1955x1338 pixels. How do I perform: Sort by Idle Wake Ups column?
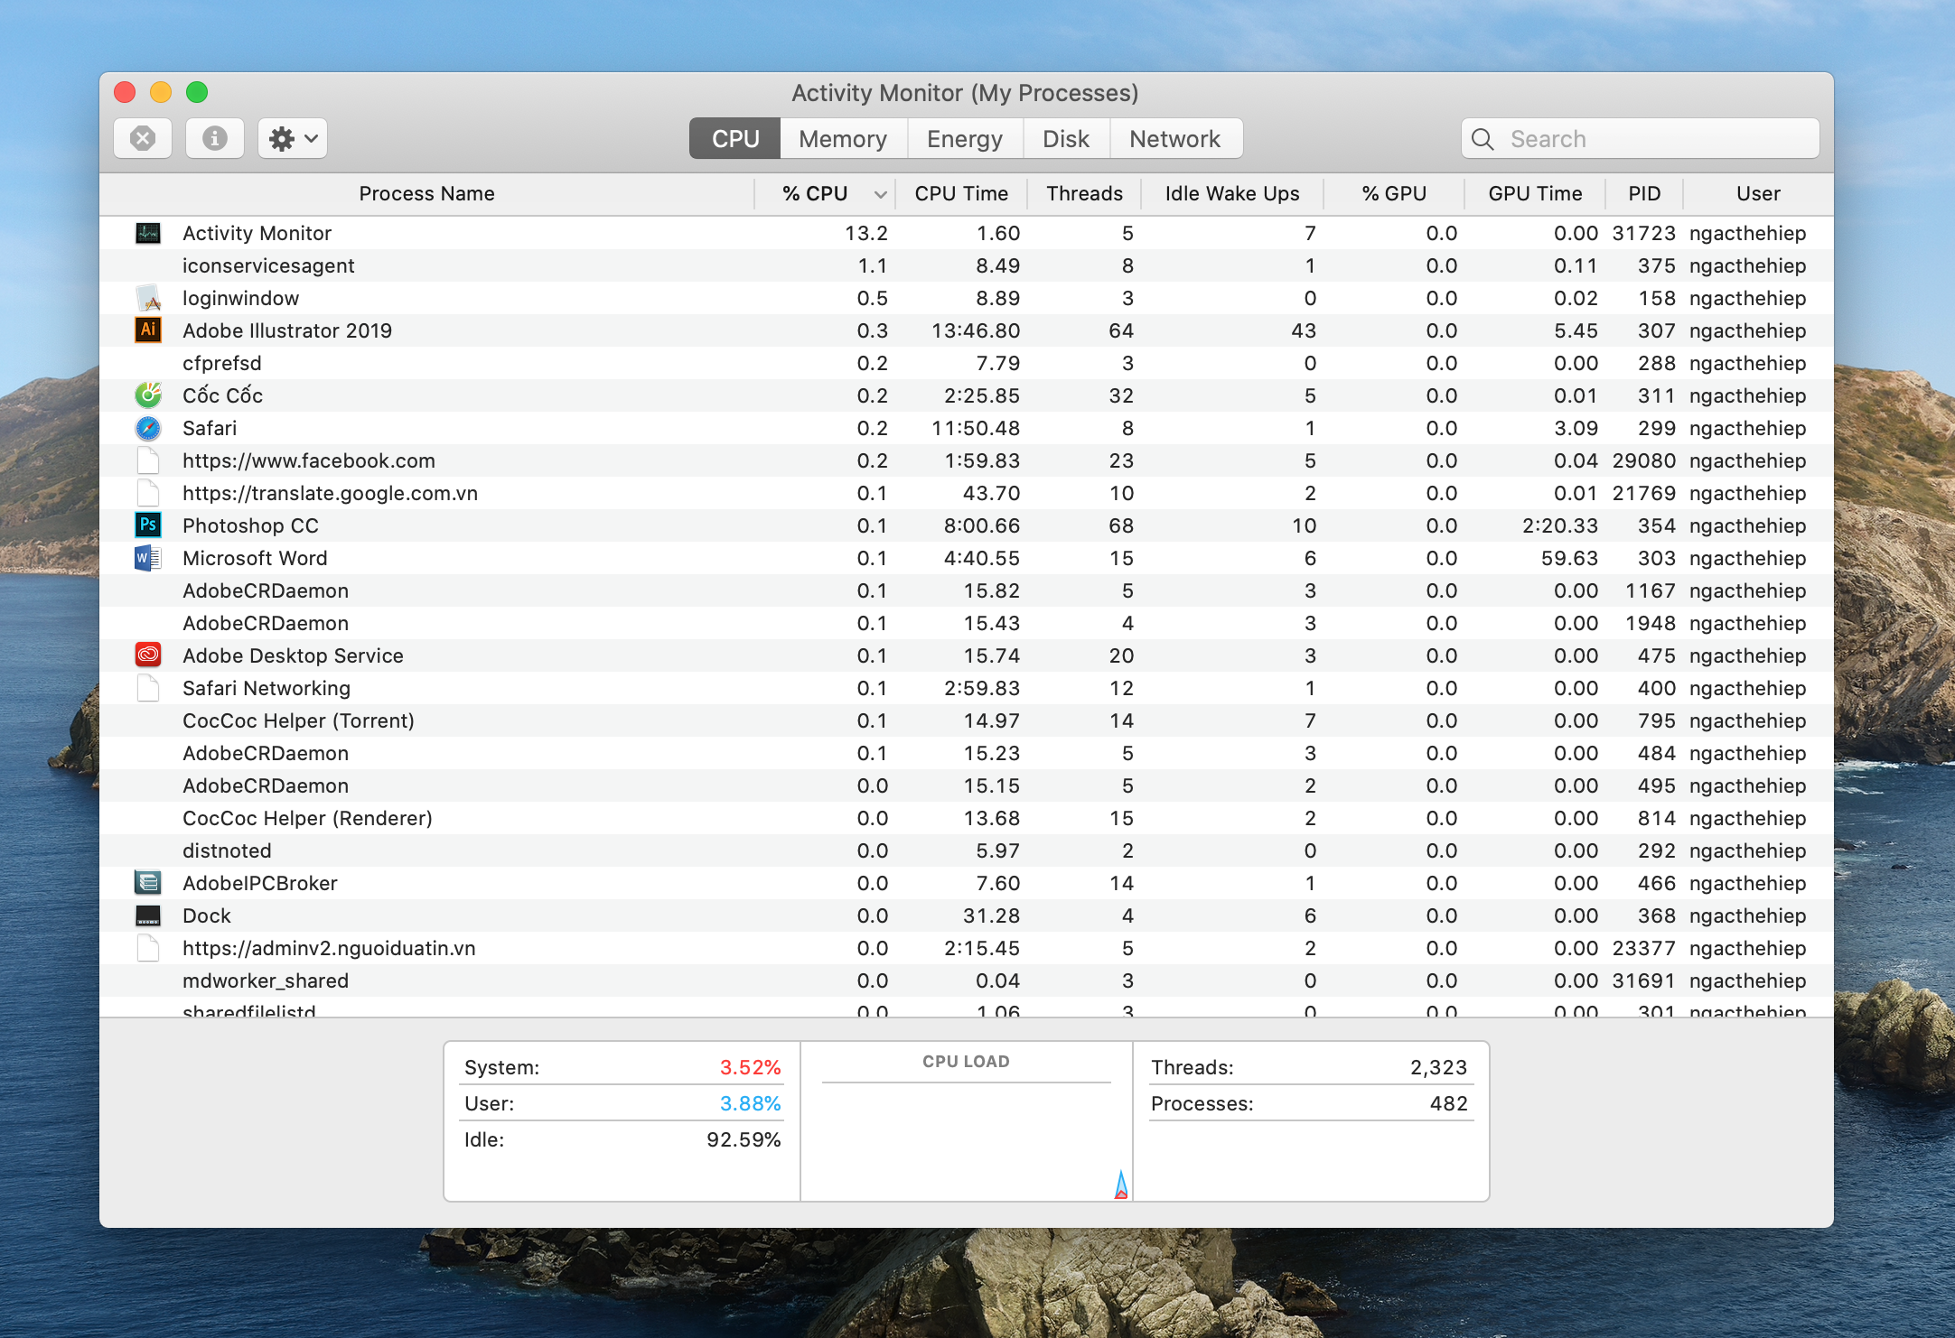[x=1232, y=194]
